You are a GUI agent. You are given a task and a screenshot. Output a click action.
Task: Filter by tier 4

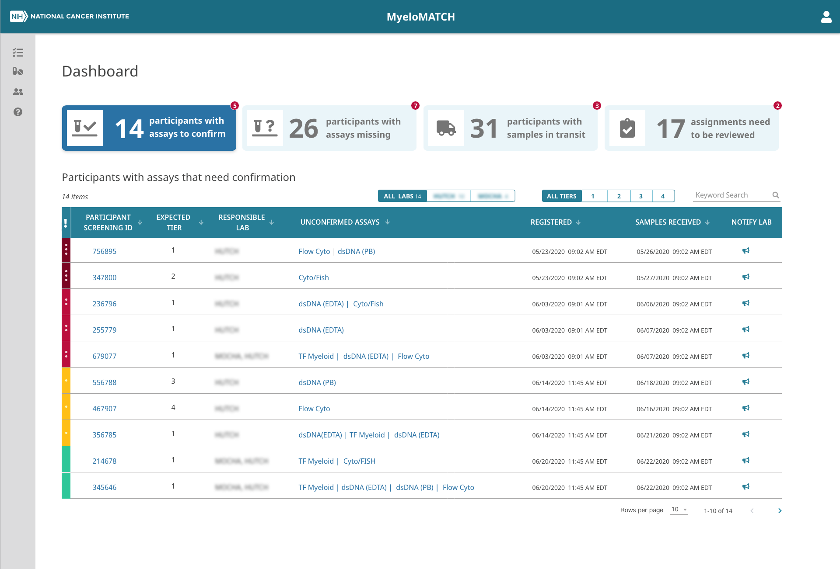[663, 196]
